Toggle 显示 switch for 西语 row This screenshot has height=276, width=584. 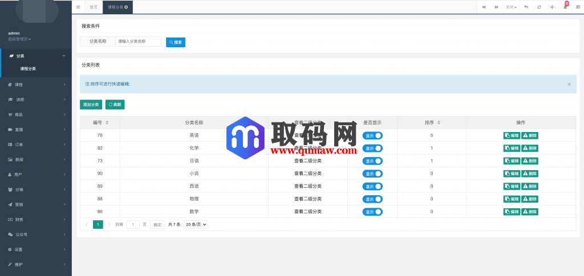pos(372,187)
